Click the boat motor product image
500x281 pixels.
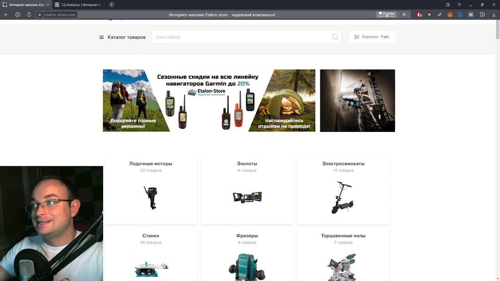[150, 198]
